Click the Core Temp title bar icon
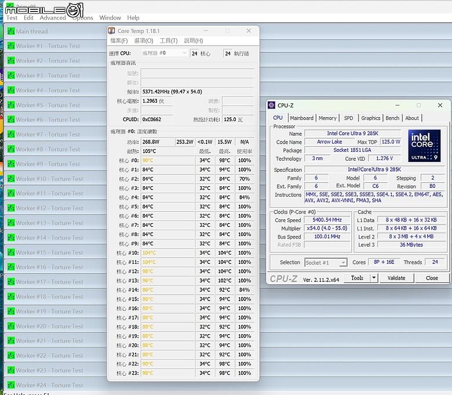 point(111,31)
